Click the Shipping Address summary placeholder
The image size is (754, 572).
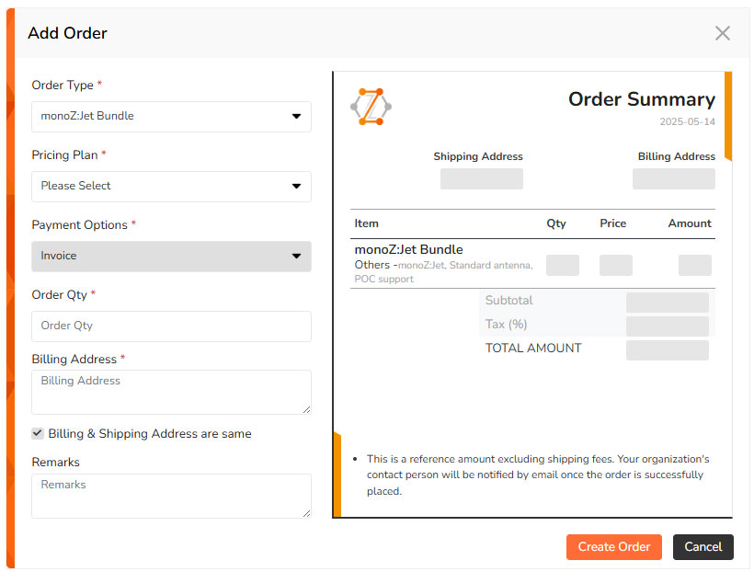(x=481, y=178)
